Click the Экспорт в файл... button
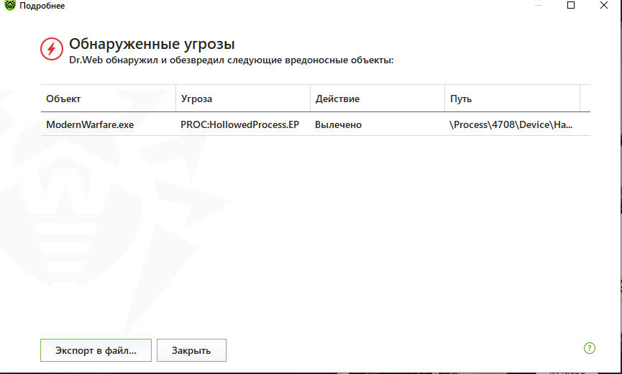Image resolution: width=622 pixels, height=374 pixels. [x=96, y=350]
